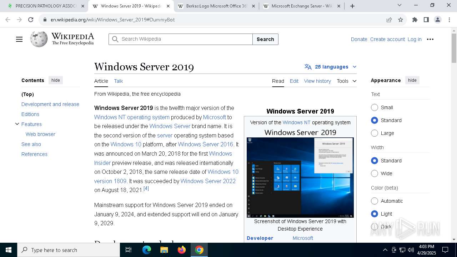Go to Development and release section
The width and height of the screenshot is (457, 257).
point(50,104)
